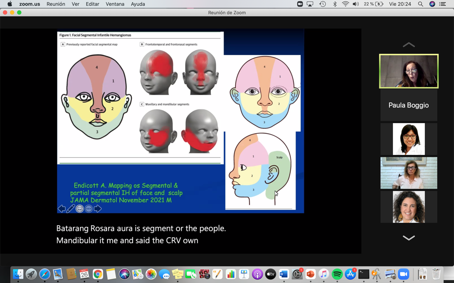454x283 pixels.
Task: Open the Notification Center list icon
Action: click(442, 4)
